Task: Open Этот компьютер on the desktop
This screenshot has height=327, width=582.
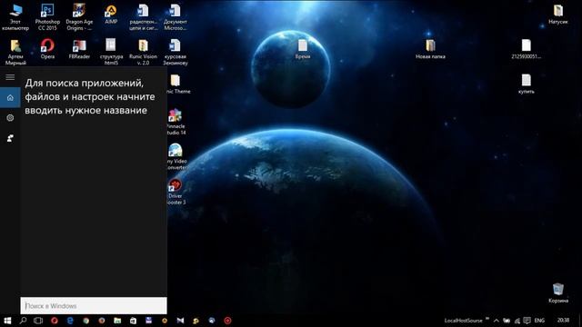Action: pyautogui.click(x=15, y=17)
